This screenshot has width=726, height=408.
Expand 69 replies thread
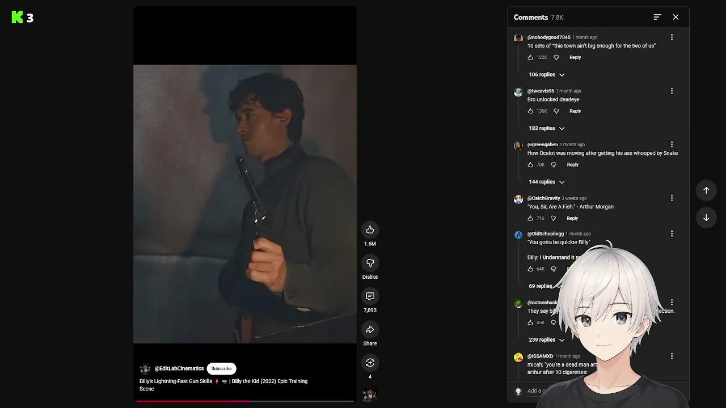coord(543,286)
